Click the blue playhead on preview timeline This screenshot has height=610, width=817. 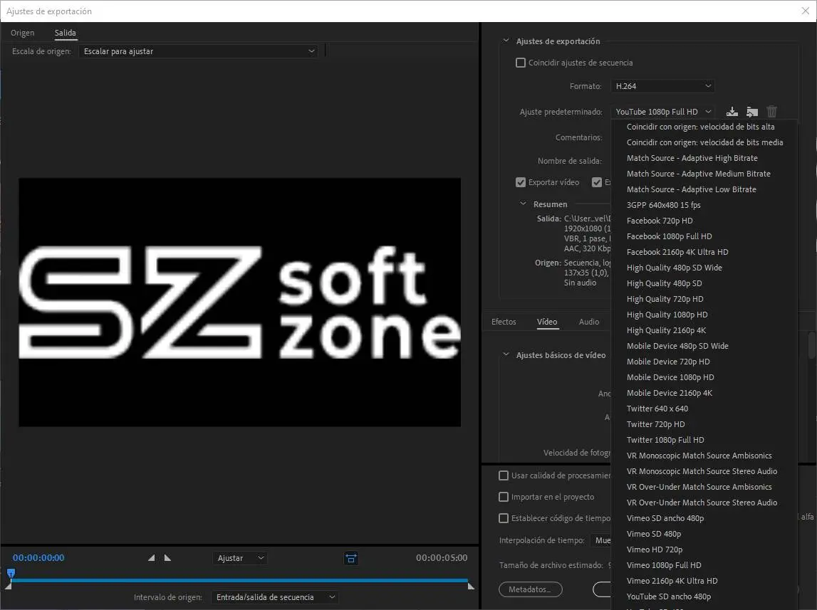point(11,574)
